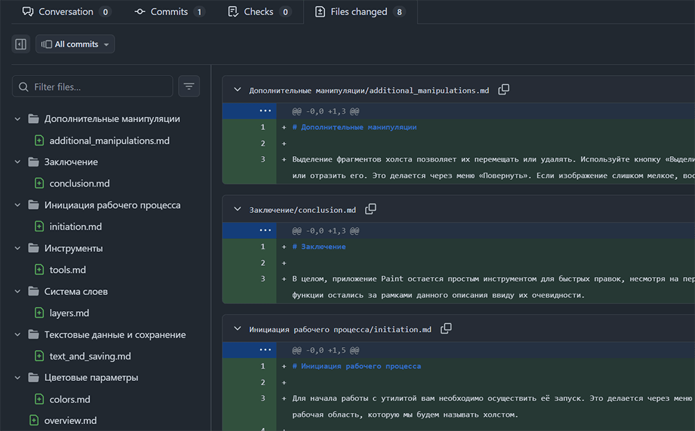Image resolution: width=695 pixels, height=431 pixels.
Task: Open conclusion.md in the file tree
Action: tap(79, 183)
